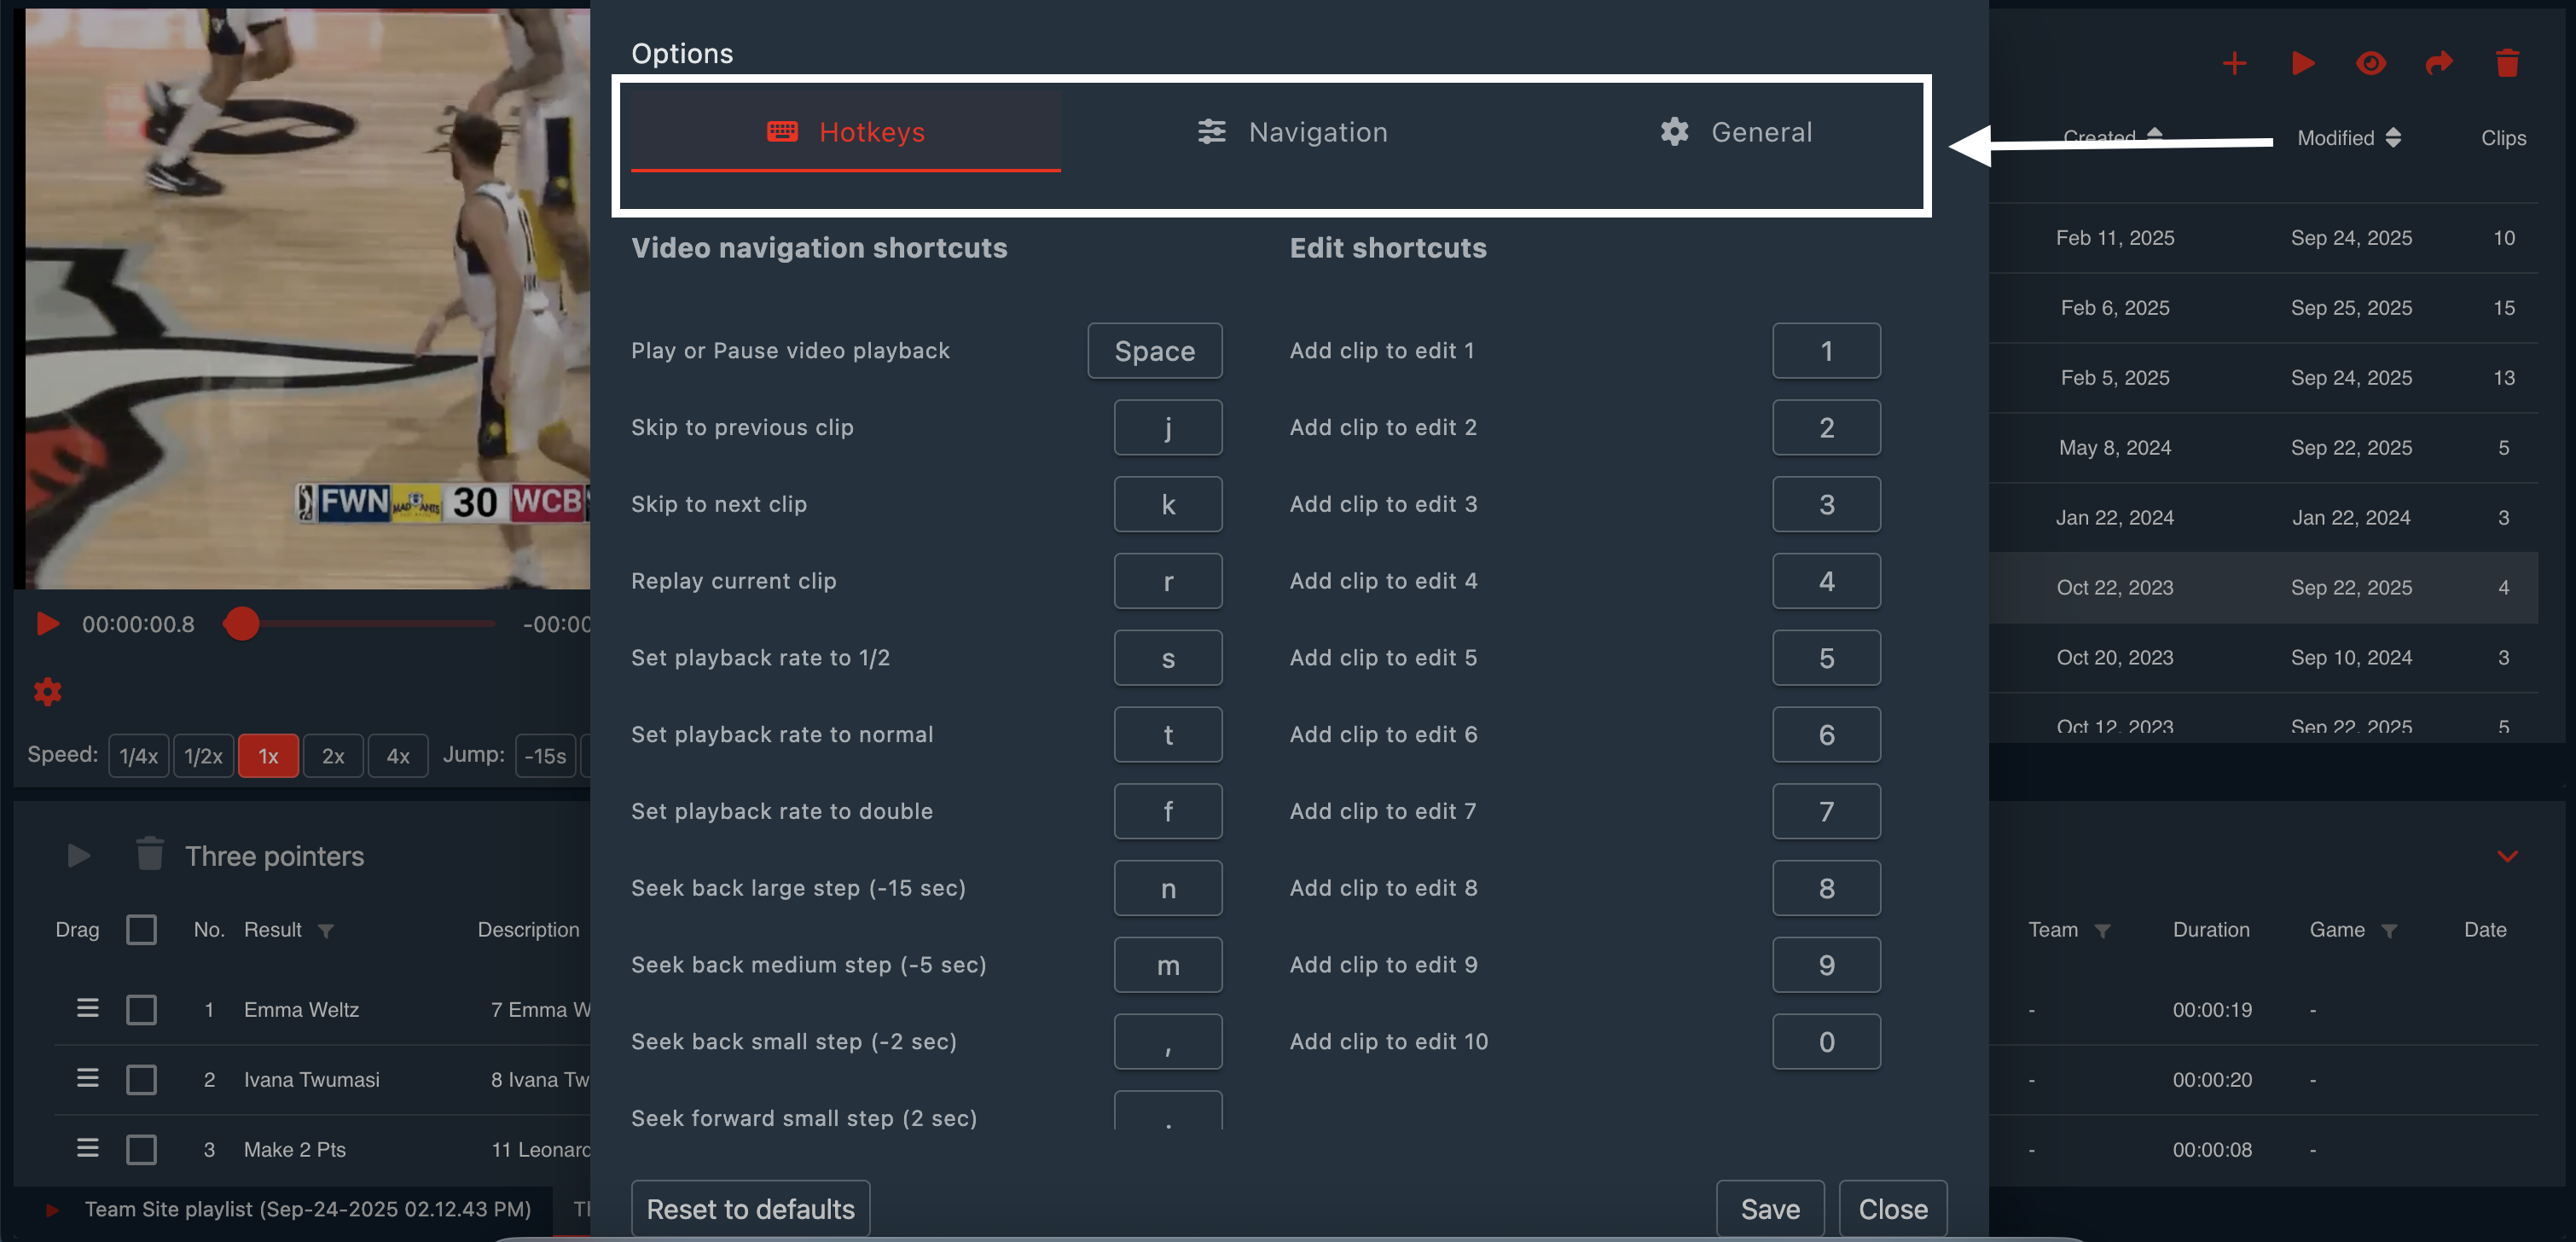Viewport: 2576px width, 1242px height.
Task: Toggle the select-all checkbox in clip header
Action: coord(142,929)
